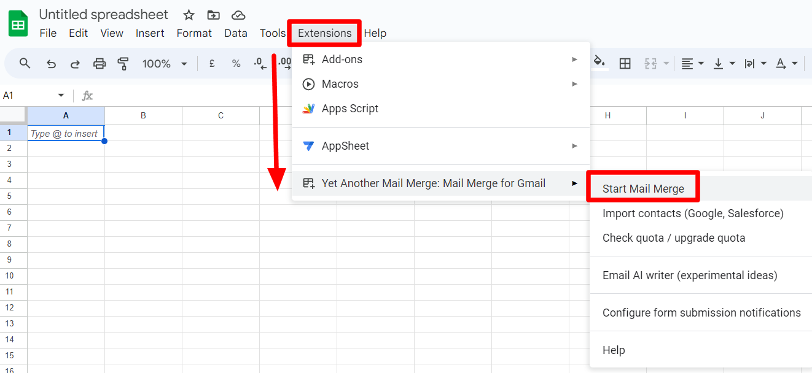Open Apps Script
Screen dimensions: 812x373
point(440,109)
